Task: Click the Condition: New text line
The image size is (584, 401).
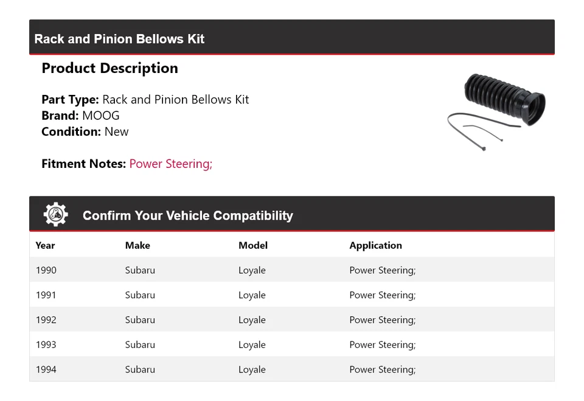Action: pos(85,131)
